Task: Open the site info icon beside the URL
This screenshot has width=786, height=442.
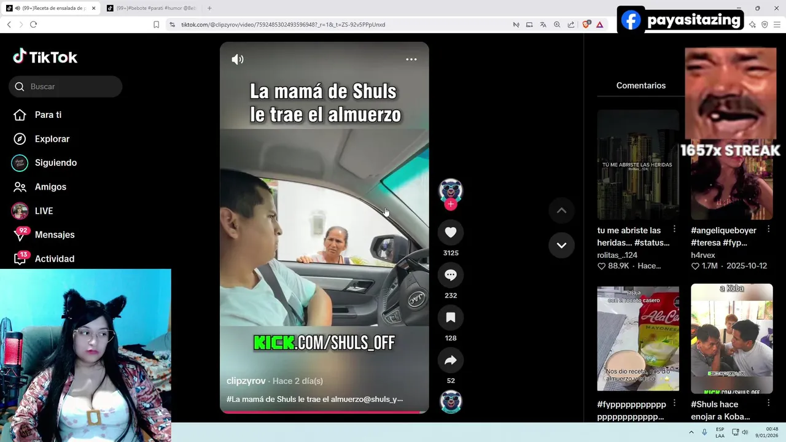Action: coord(172,25)
